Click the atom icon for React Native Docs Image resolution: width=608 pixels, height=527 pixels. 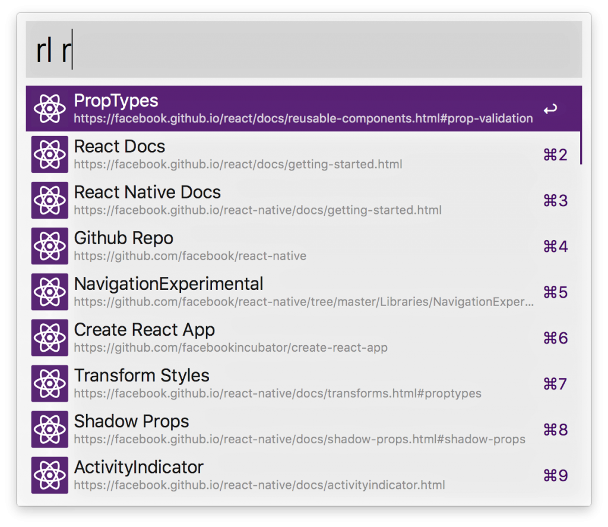[x=50, y=200]
